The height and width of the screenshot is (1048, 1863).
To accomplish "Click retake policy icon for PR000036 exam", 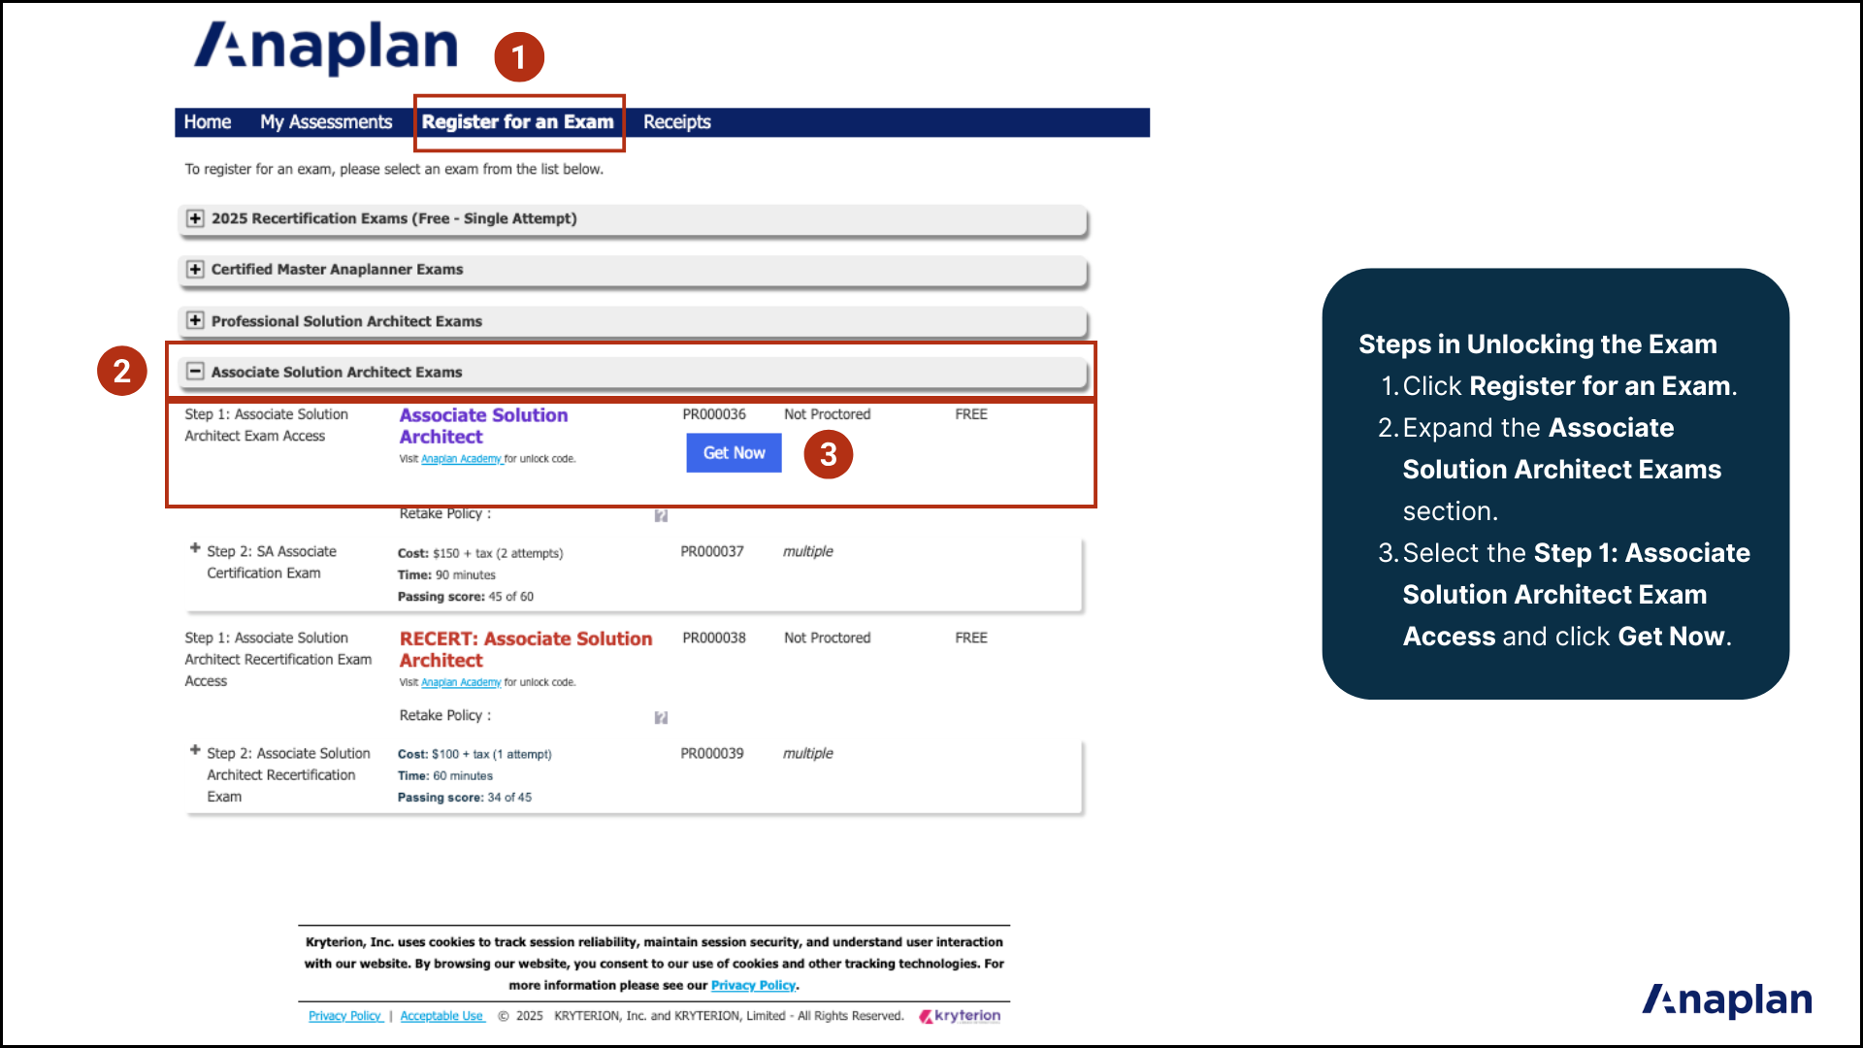I will point(661,515).
